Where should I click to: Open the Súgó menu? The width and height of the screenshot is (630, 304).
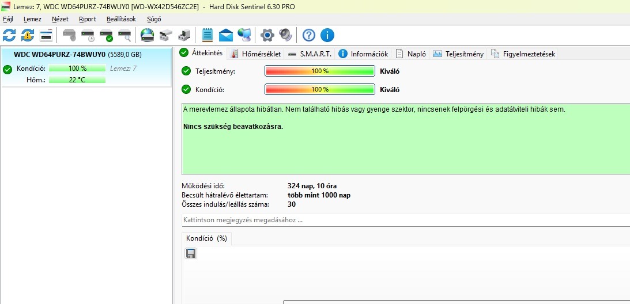pyautogui.click(x=154, y=19)
